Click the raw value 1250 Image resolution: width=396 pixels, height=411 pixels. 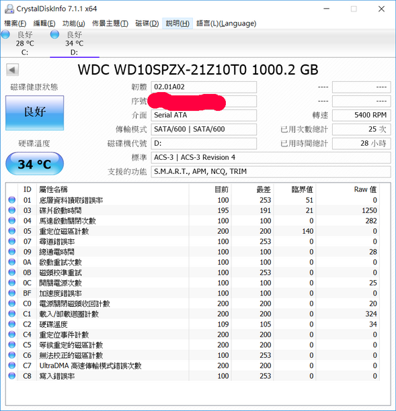[x=369, y=210]
